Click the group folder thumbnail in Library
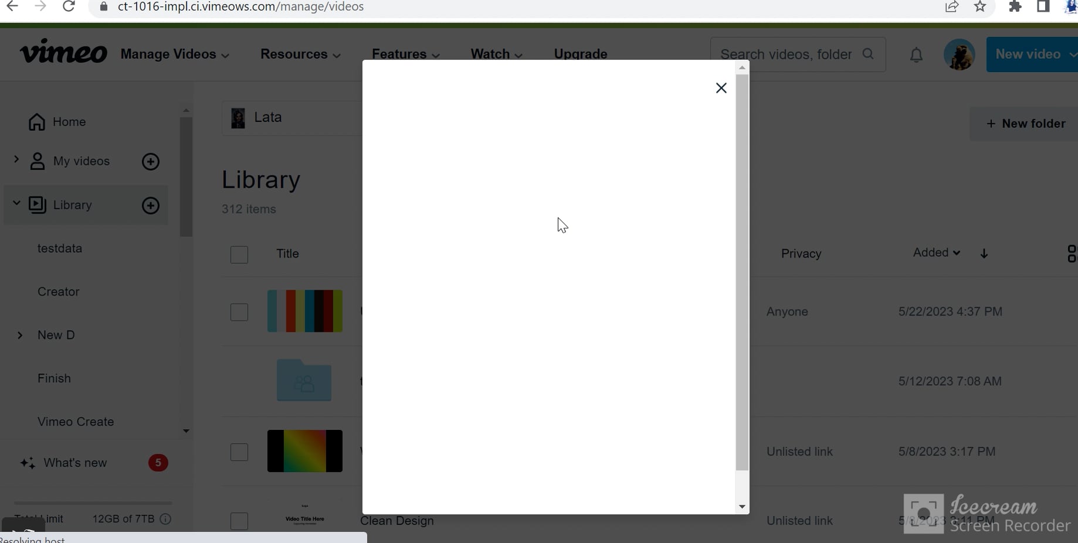Image resolution: width=1078 pixels, height=543 pixels. [304, 380]
